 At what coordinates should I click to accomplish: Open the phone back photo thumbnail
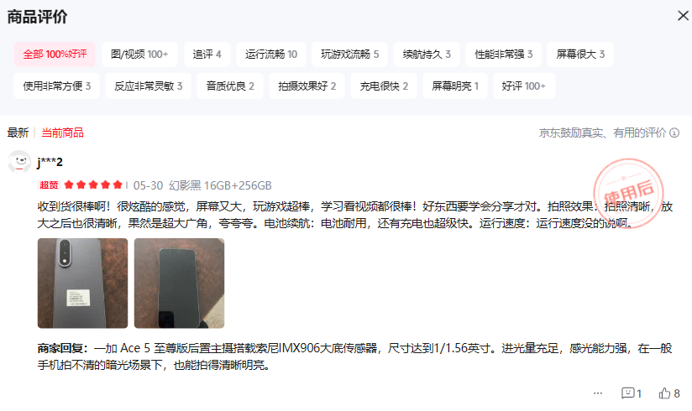(x=82, y=284)
